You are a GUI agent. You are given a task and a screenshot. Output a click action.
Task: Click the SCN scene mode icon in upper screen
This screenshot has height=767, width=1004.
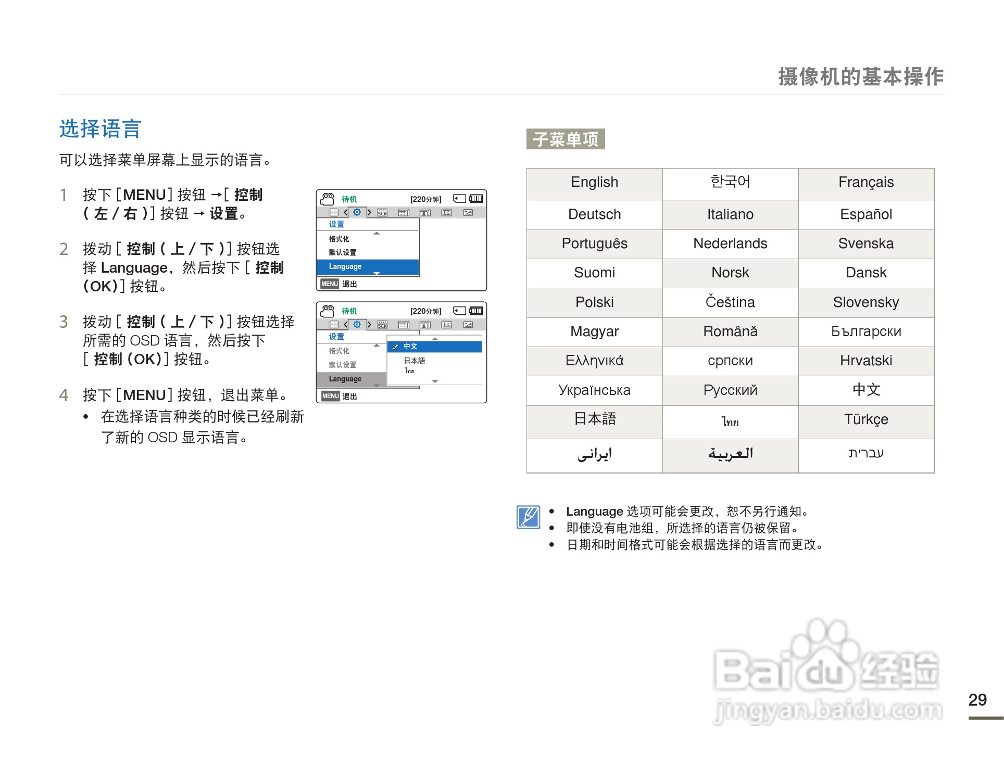(x=383, y=212)
